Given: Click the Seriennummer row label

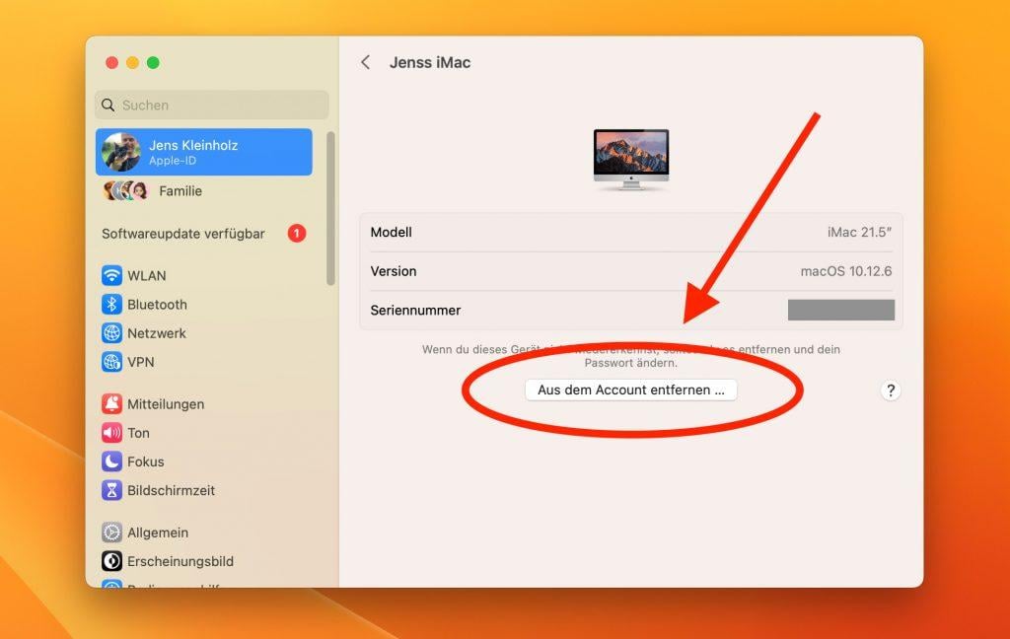Looking at the screenshot, I should tap(415, 311).
